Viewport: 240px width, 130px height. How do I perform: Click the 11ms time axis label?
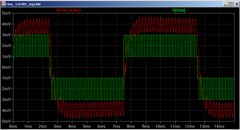175,126
